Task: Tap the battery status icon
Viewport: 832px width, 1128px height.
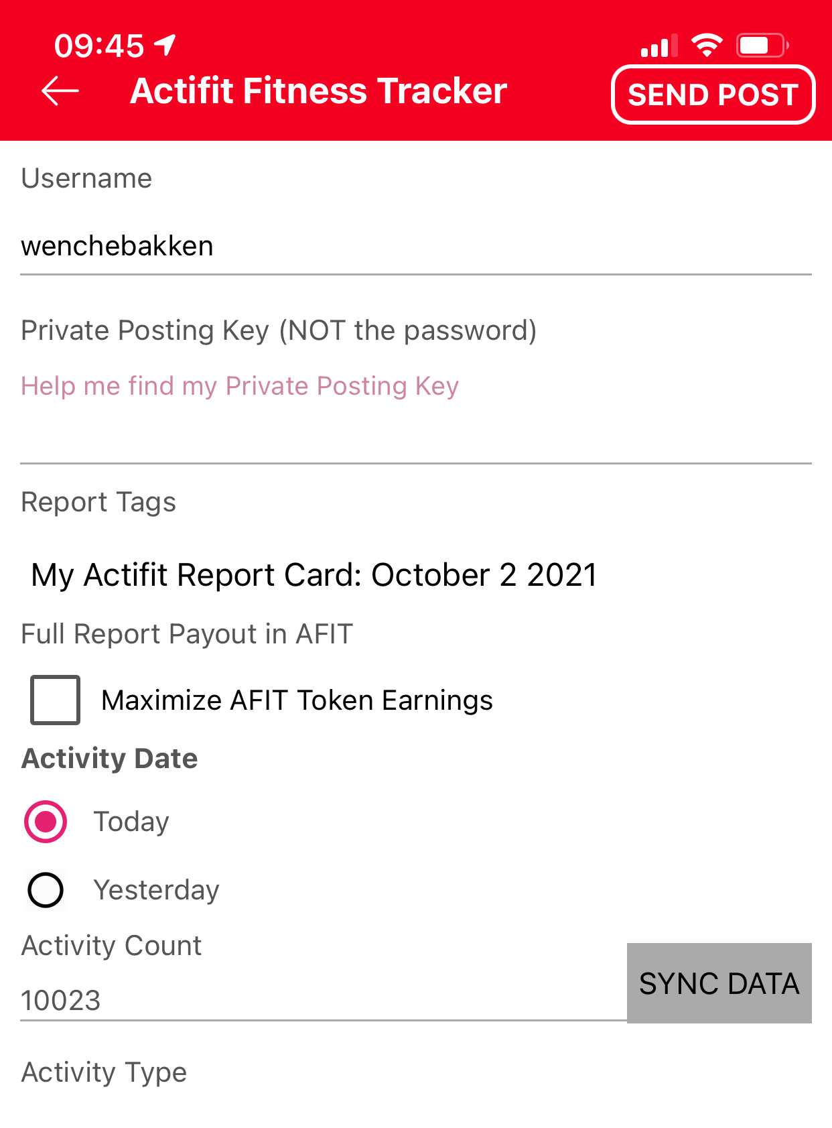Action: pos(762,46)
